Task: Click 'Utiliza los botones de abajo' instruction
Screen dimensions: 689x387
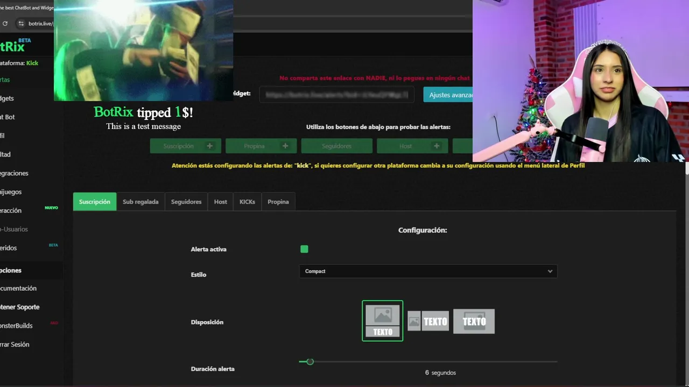Action: pos(378,127)
